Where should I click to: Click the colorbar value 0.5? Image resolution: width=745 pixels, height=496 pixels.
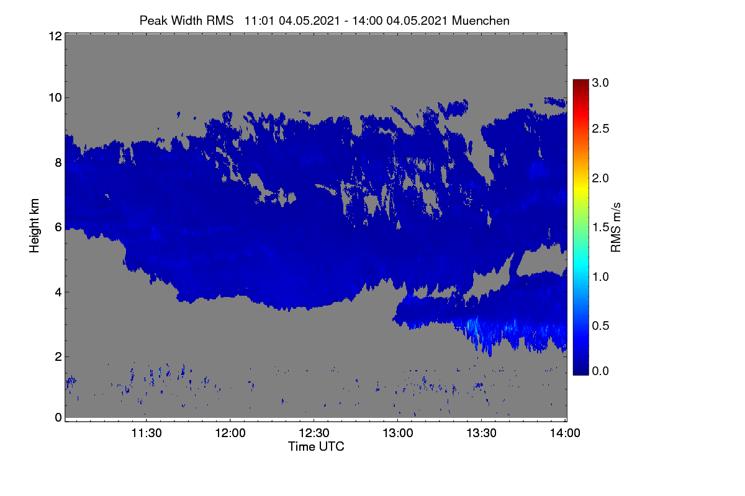click(600, 325)
